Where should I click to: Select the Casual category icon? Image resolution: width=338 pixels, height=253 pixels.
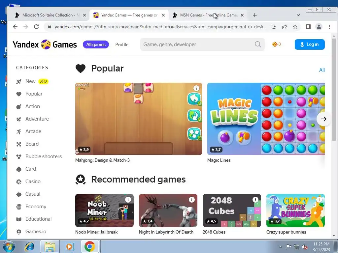point(19,194)
